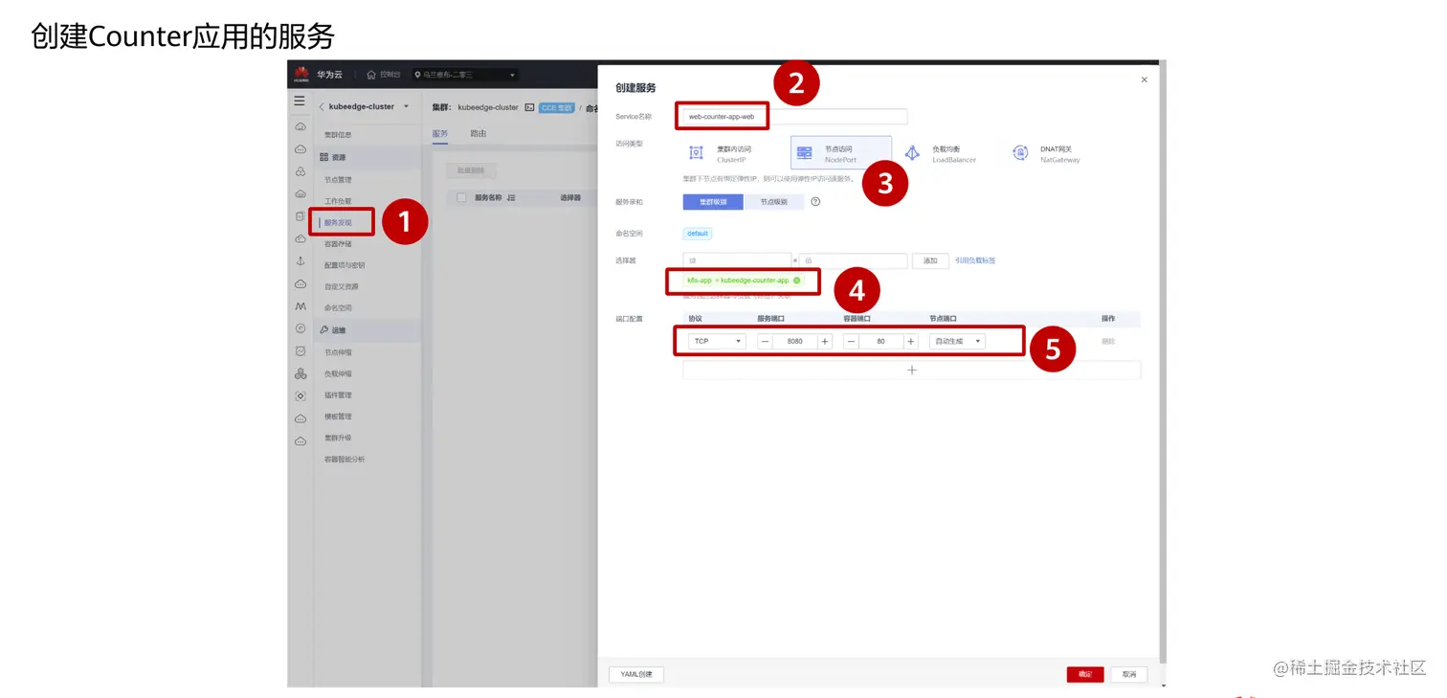Open 集群信息 in the sidebar
Screen dimensions: 1447x698
coord(338,135)
